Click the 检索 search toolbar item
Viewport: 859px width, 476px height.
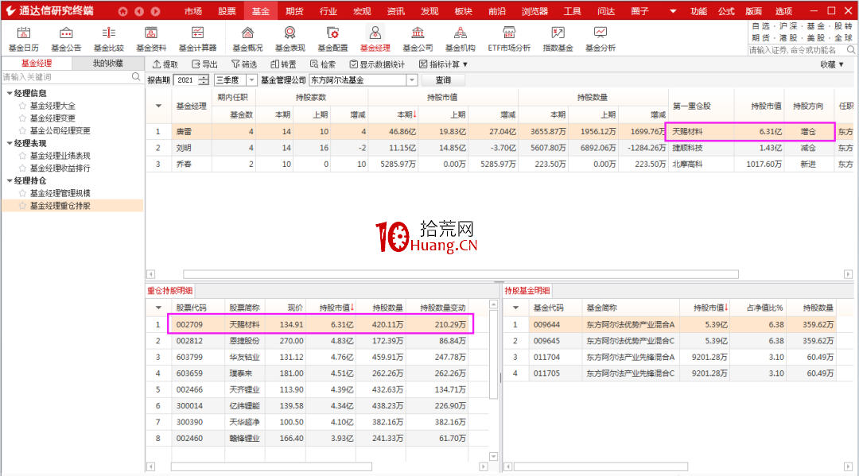323,64
